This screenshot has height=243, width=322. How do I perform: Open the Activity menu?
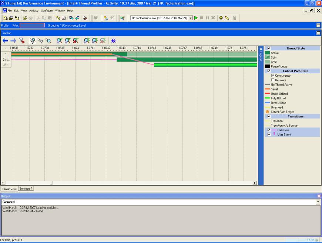34,10
